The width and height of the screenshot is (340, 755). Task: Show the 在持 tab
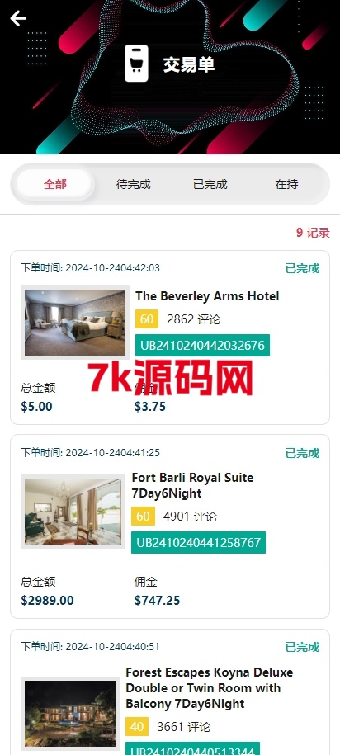(286, 184)
